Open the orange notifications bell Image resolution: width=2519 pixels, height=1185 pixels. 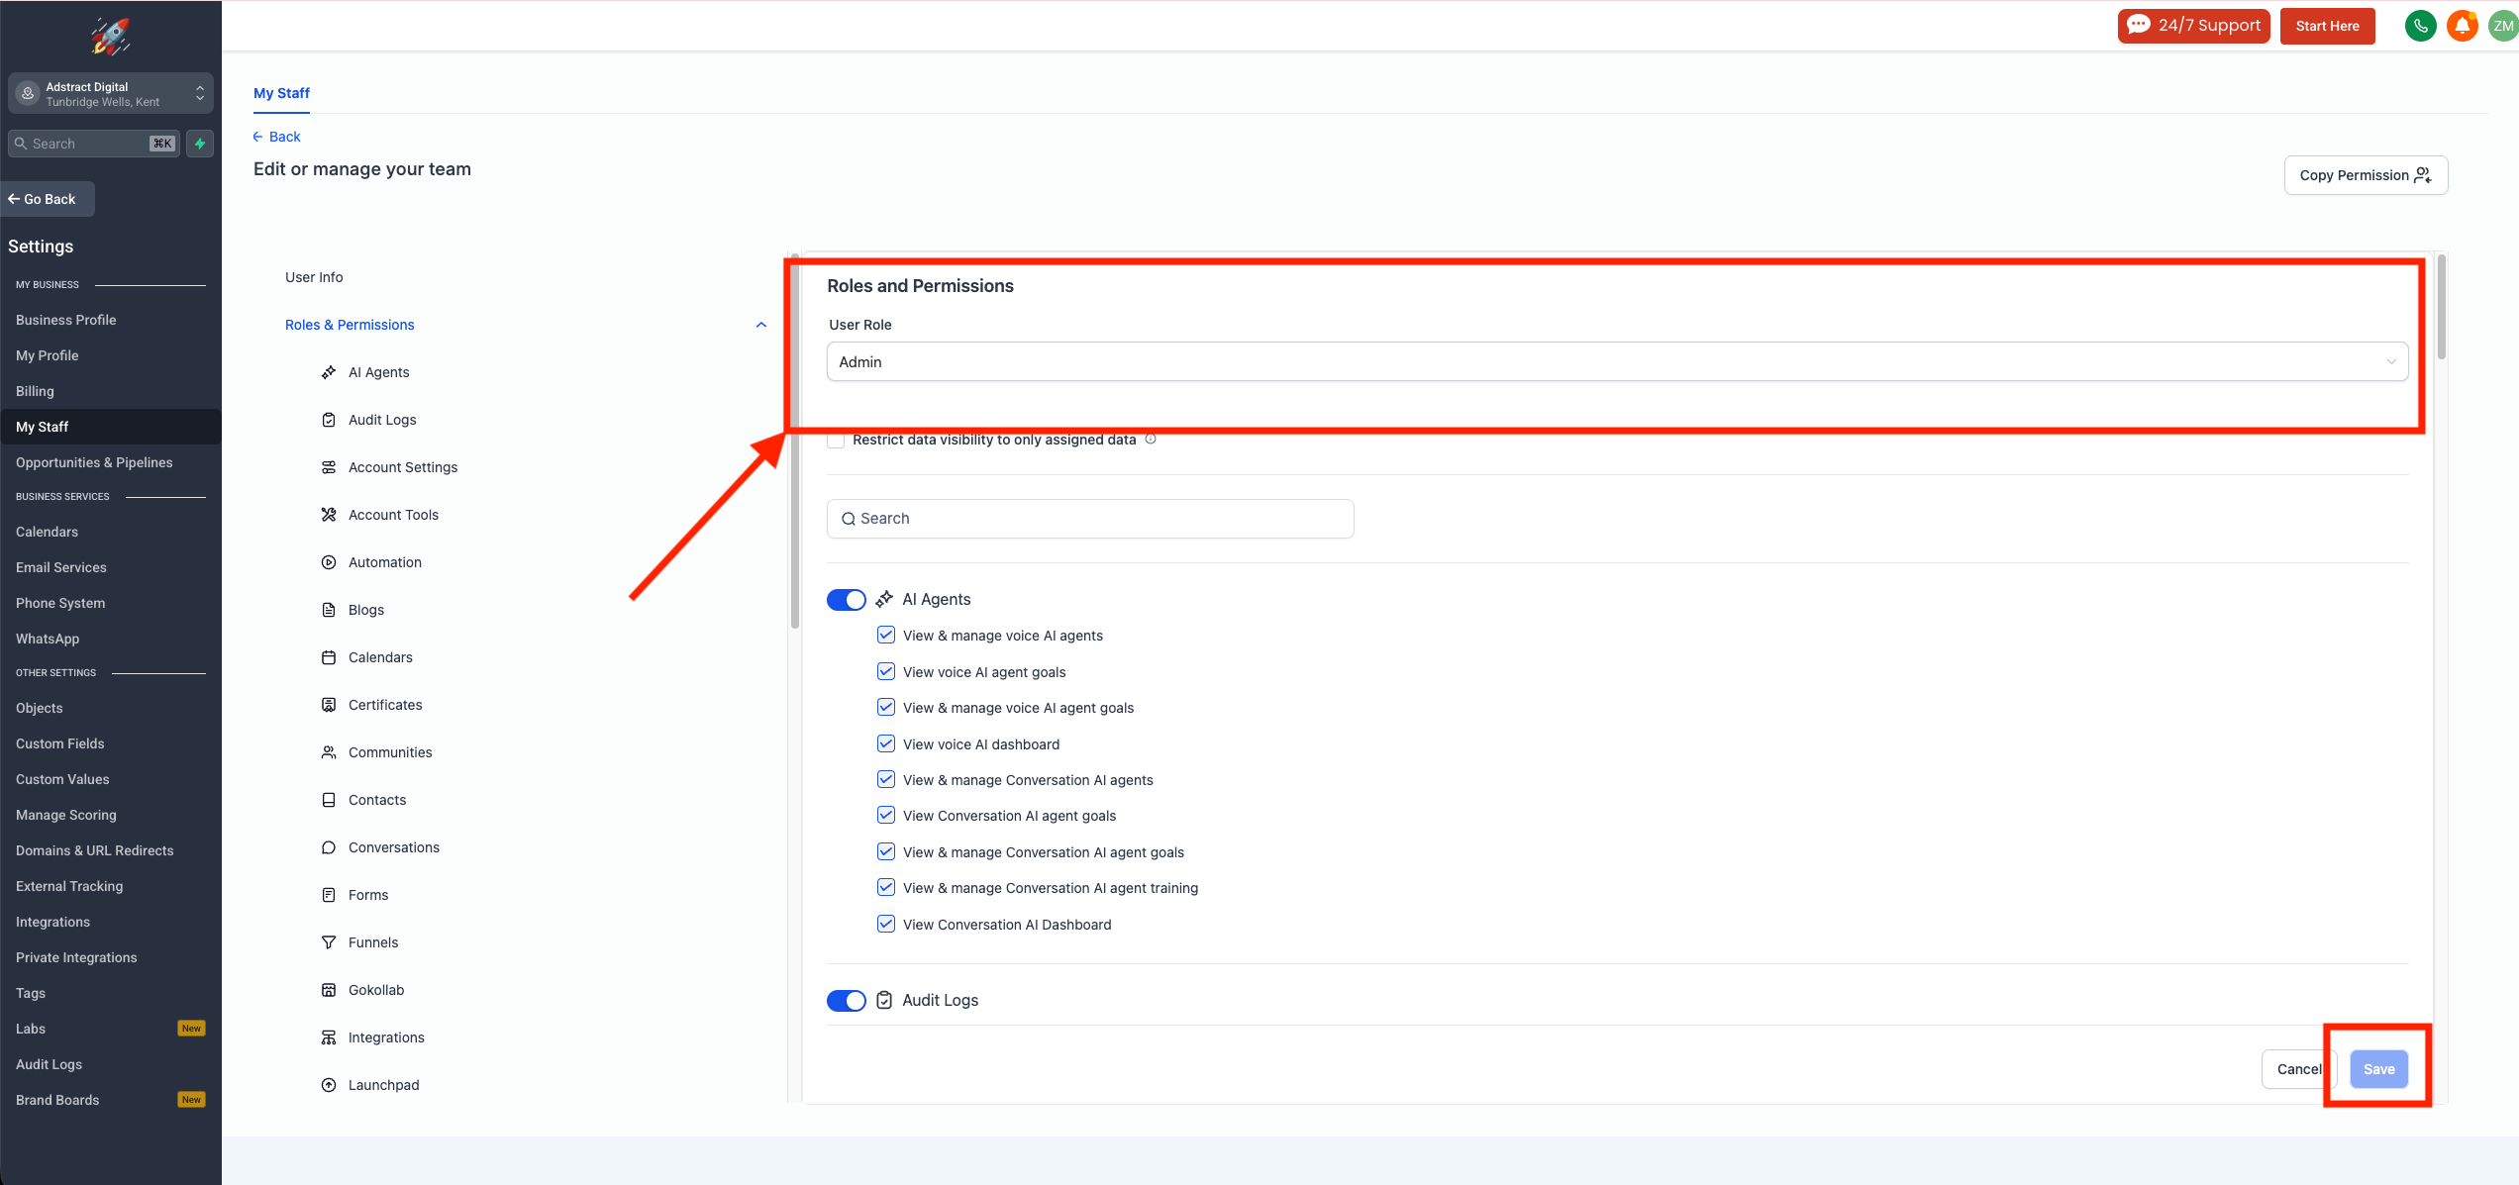2462,26
